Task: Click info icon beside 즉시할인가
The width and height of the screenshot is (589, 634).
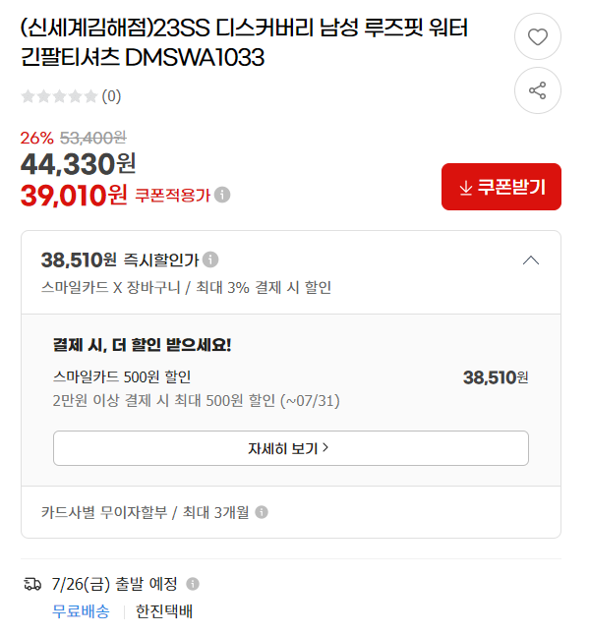Action: 210,259
